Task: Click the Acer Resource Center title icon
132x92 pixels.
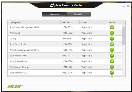Action: pos(52,5)
